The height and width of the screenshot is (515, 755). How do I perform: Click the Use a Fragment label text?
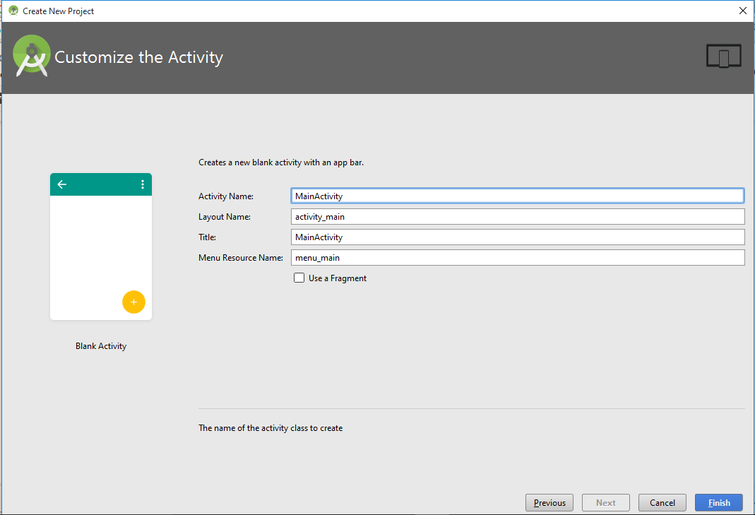tap(338, 278)
